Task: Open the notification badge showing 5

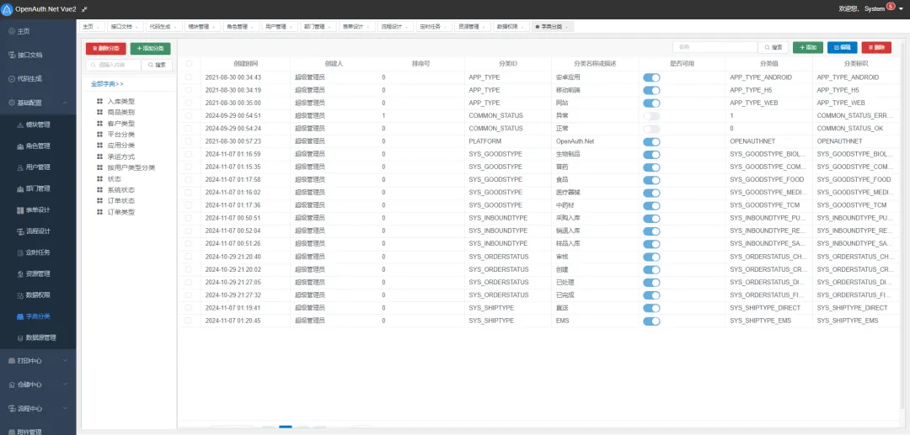Action: pyautogui.click(x=891, y=7)
